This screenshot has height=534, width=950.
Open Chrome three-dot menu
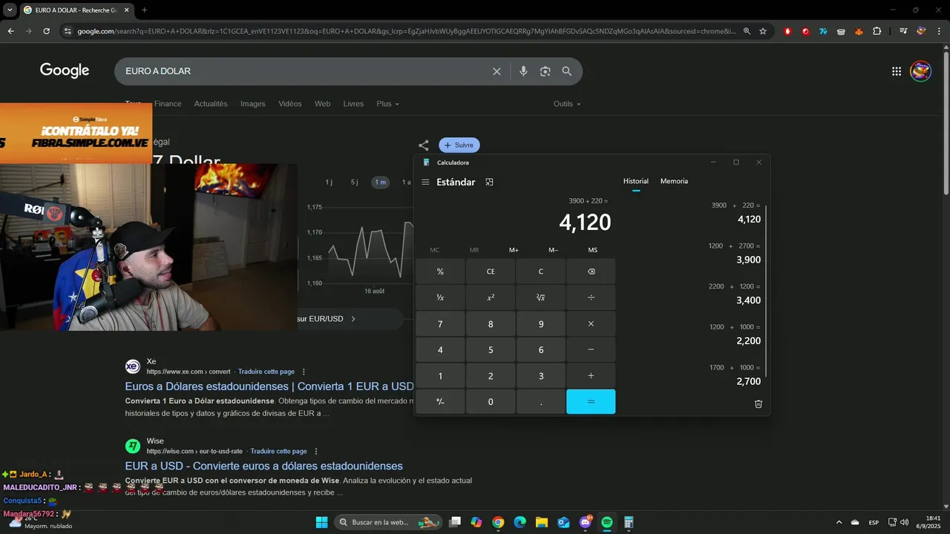click(x=940, y=31)
